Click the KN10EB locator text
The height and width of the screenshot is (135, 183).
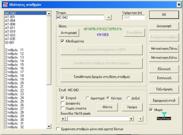click(x=103, y=35)
